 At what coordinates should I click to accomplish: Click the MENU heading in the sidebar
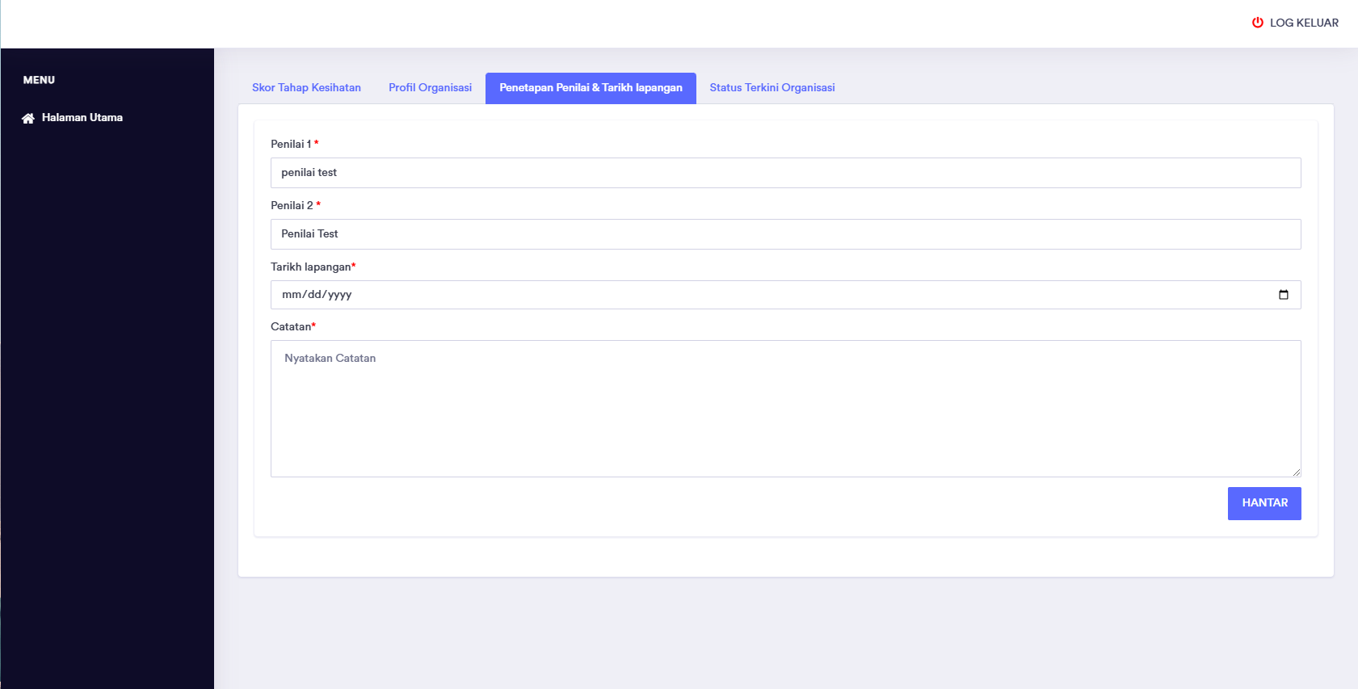point(39,80)
